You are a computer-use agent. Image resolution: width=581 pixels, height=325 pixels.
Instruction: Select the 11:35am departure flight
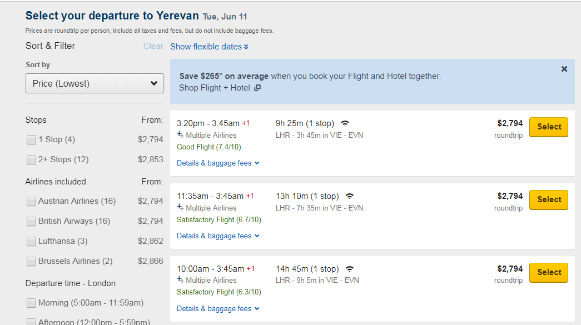tap(548, 199)
